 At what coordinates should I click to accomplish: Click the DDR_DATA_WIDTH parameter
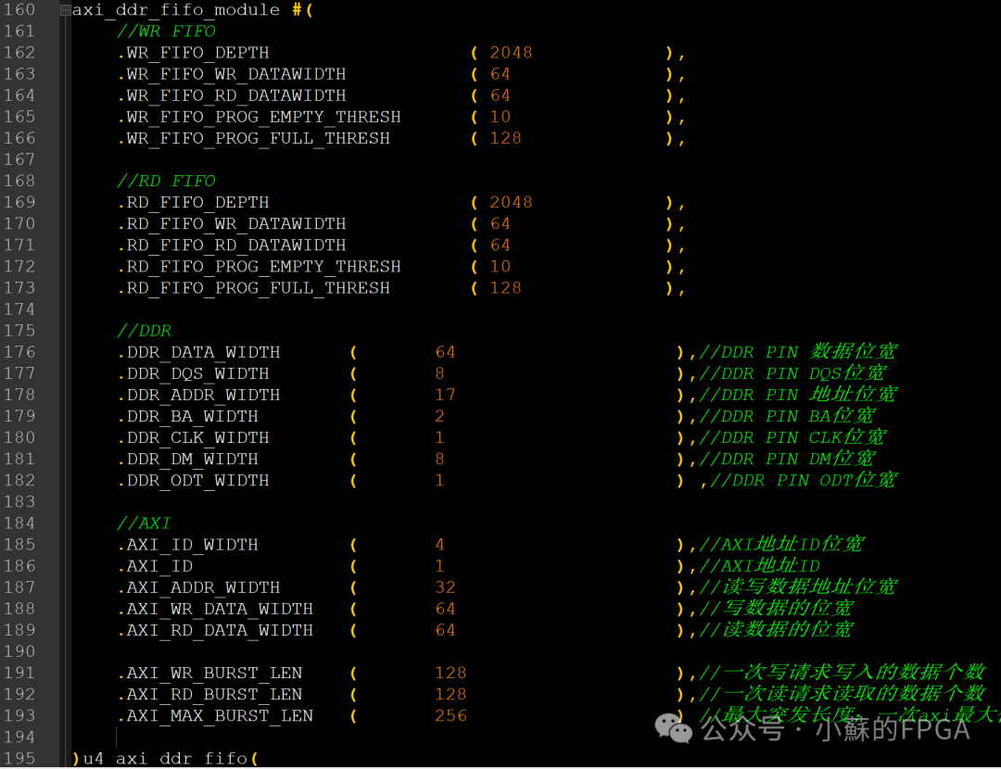(200, 352)
